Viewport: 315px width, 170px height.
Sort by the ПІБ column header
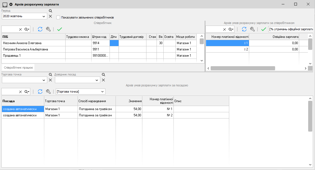pyautogui.click(x=33, y=37)
